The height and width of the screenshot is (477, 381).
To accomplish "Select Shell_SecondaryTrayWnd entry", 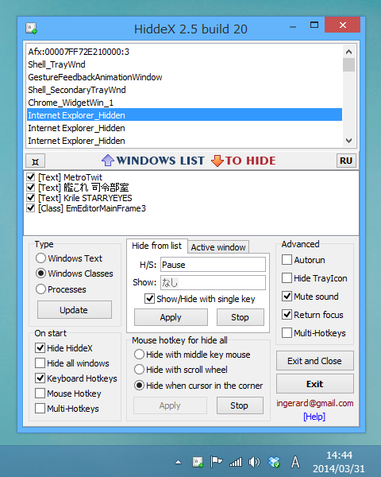I will [184, 90].
